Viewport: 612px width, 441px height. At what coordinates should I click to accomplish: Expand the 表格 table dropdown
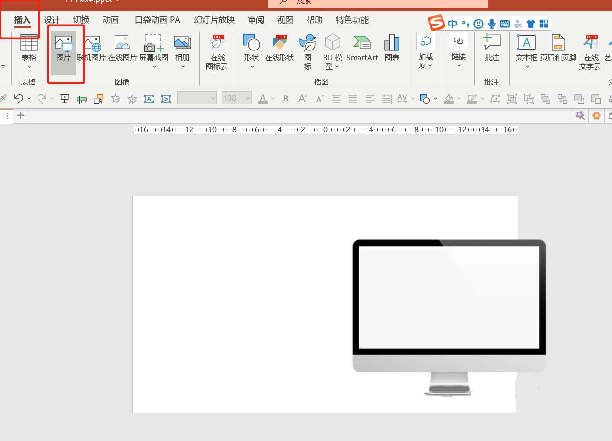click(x=29, y=66)
